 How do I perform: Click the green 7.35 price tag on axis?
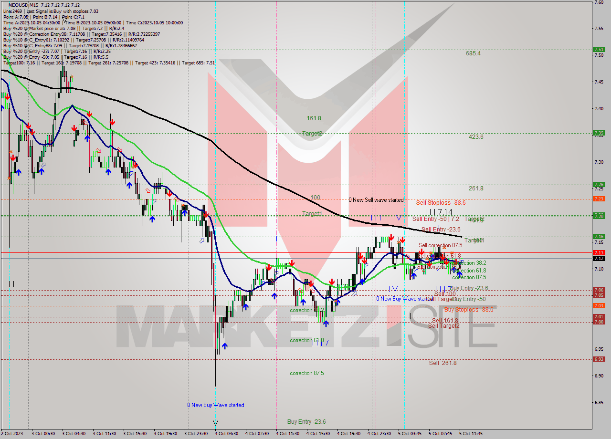point(599,133)
